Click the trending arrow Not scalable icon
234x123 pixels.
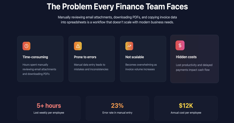click(x=129, y=46)
